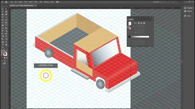Select the Symbol Sprayer tool
Image resolution: width=195 pixels, height=109 pixels.
(6, 39)
